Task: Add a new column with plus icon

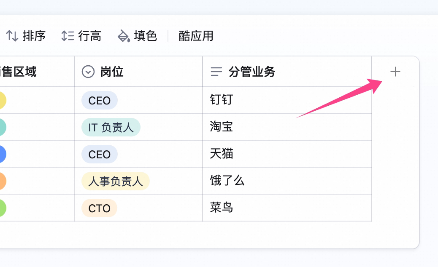Action: coord(395,72)
